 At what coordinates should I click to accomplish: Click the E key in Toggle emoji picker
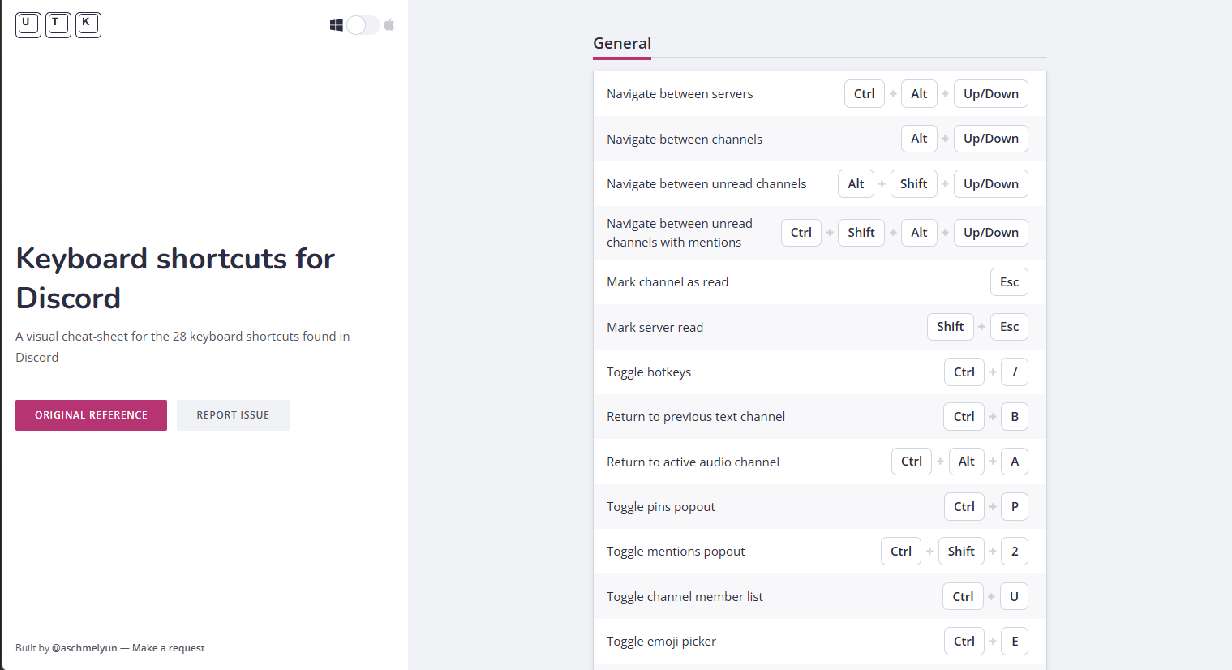click(1015, 642)
